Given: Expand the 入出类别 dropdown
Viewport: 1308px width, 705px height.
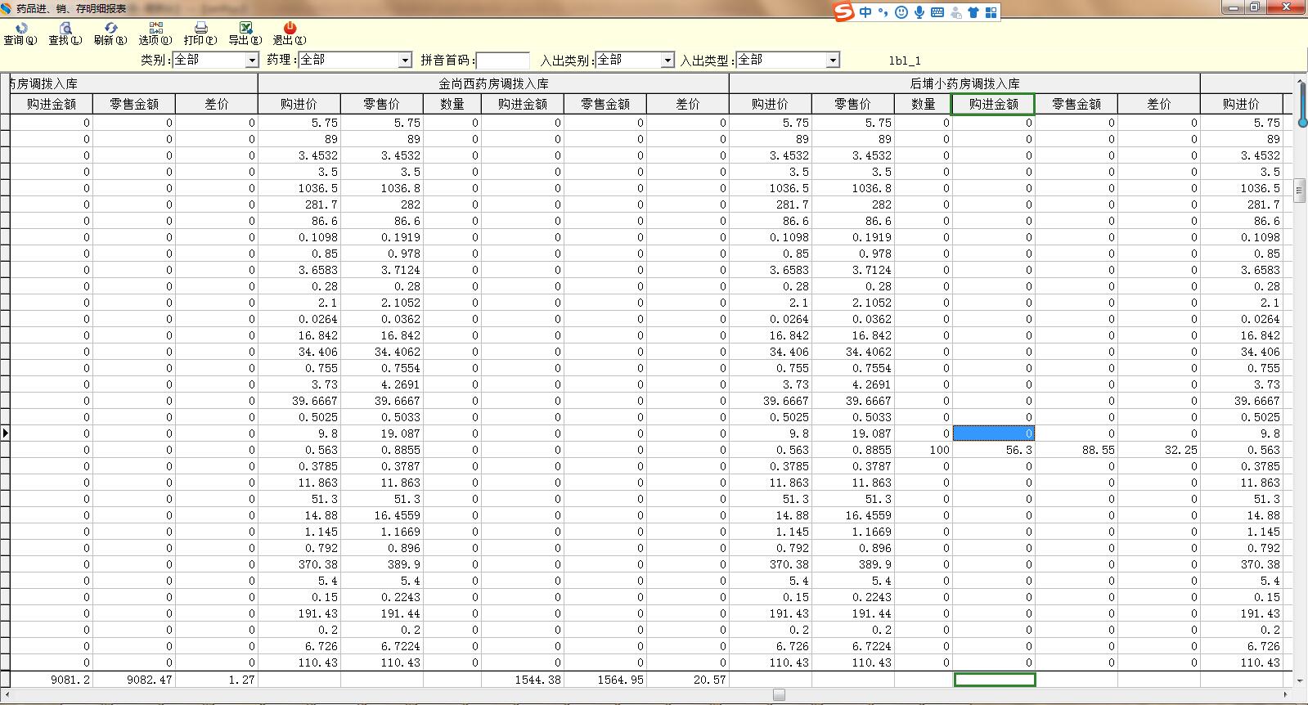Looking at the screenshot, I should [667, 61].
